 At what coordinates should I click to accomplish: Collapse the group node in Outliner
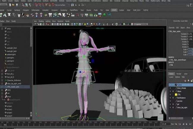pos(2,97)
